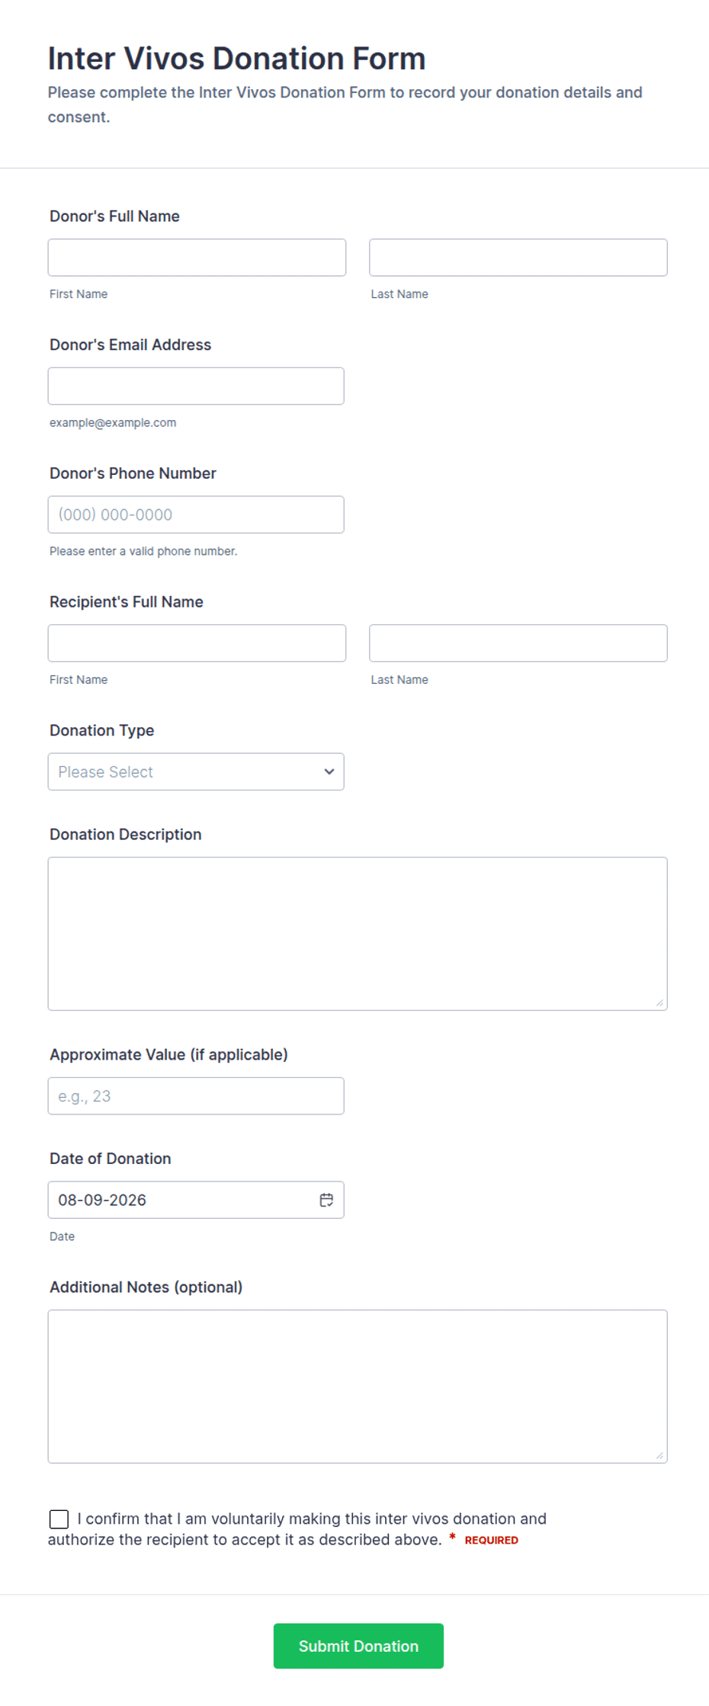
Task: Select the Donor's Phone Number field
Action: coord(196,515)
